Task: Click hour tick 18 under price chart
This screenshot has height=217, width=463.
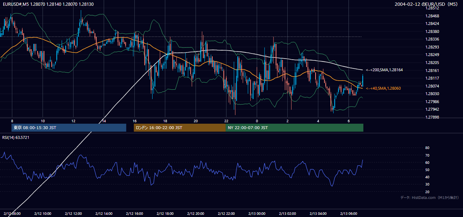Action: point(165,121)
